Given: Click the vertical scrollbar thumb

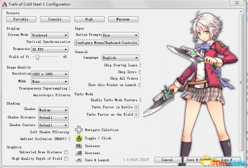Looking at the screenshot, I should [x=241, y=82].
